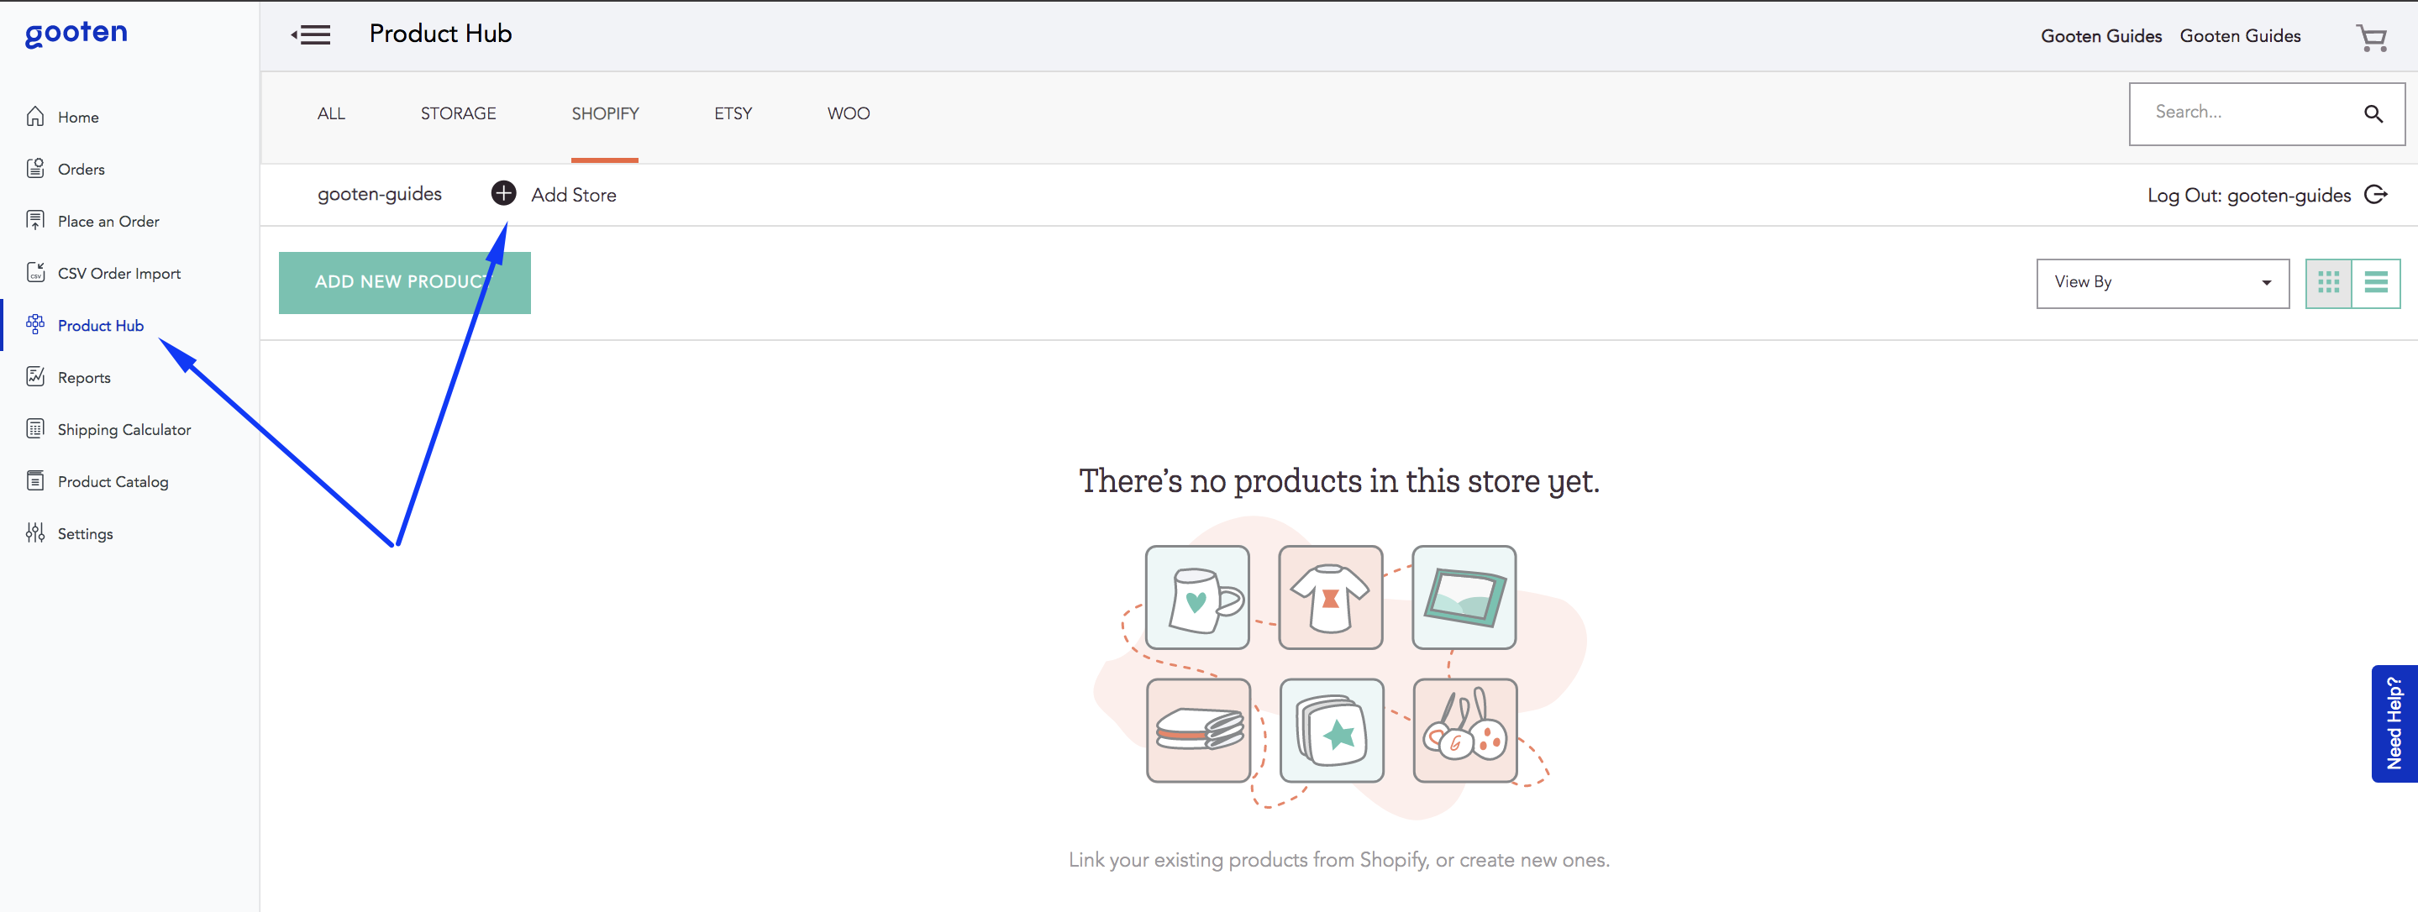Click the folded towels illustration
Image resolution: width=2418 pixels, height=912 pixels.
(x=1199, y=730)
